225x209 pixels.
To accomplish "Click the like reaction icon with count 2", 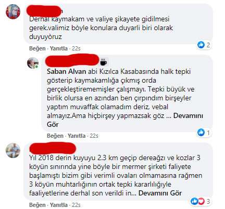I will (201, 45).
